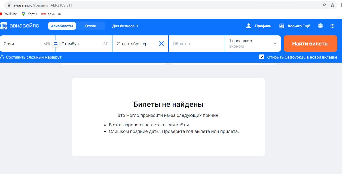
Task: Uncheck Открыть Ostrovok.ru в новой вкладке
Action: (x=262, y=57)
